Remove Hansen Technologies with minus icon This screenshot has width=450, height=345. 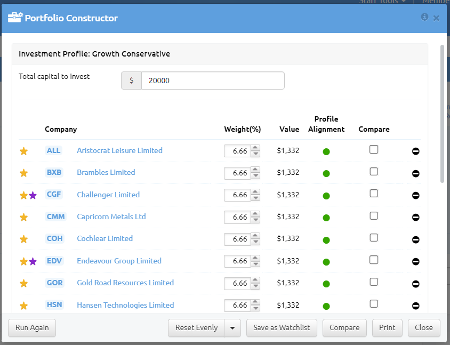pyautogui.click(x=415, y=306)
